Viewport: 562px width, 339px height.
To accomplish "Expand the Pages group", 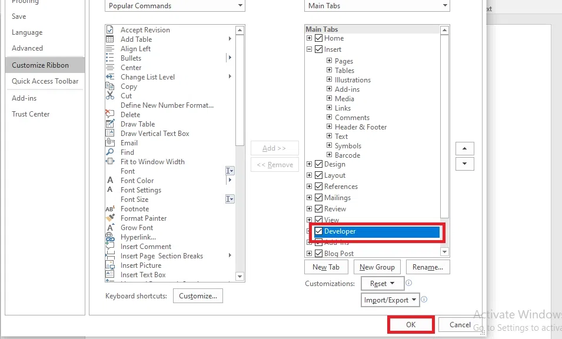I will point(329,60).
